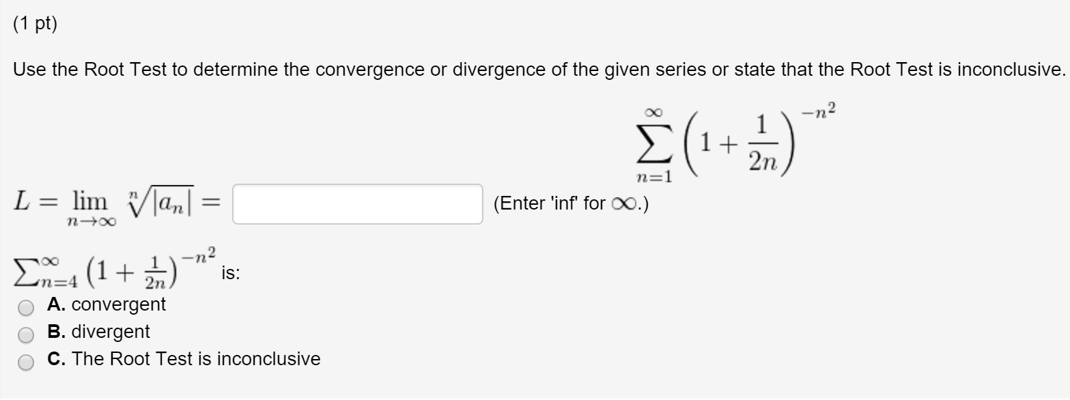Click the hint text Enter 'inf' for infinity

pyautogui.click(x=571, y=203)
